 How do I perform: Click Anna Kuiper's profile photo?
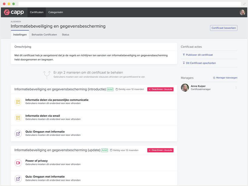[185, 88]
